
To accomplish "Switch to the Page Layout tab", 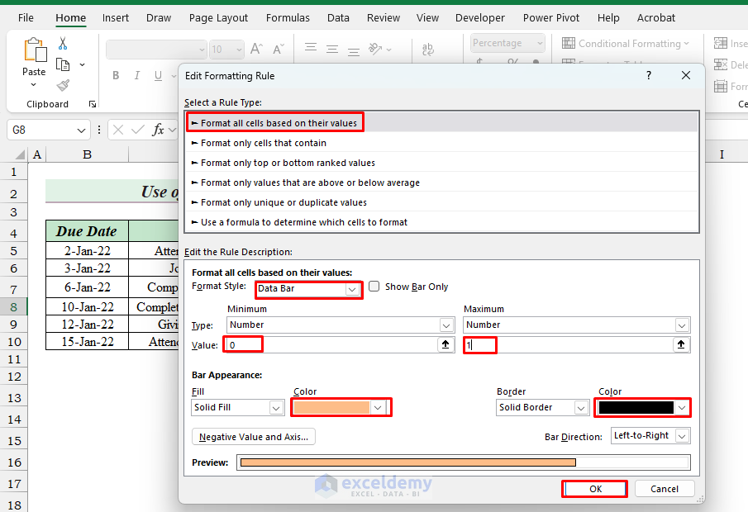I will pos(218,18).
